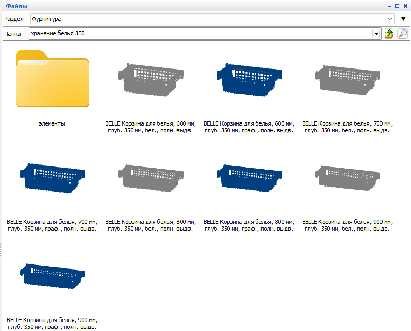Select gray basket thumbnail 700 мм бел.
Image resolution: width=411 pixels, height=331 pixels.
coord(347,79)
